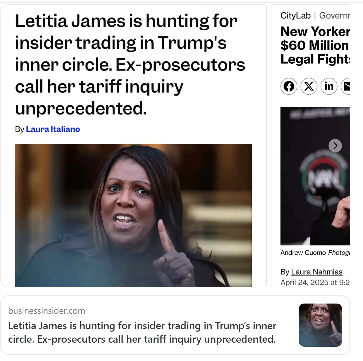Open the New Yorker $60 Million headline
The height and width of the screenshot is (361, 363).
tap(315, 45)
